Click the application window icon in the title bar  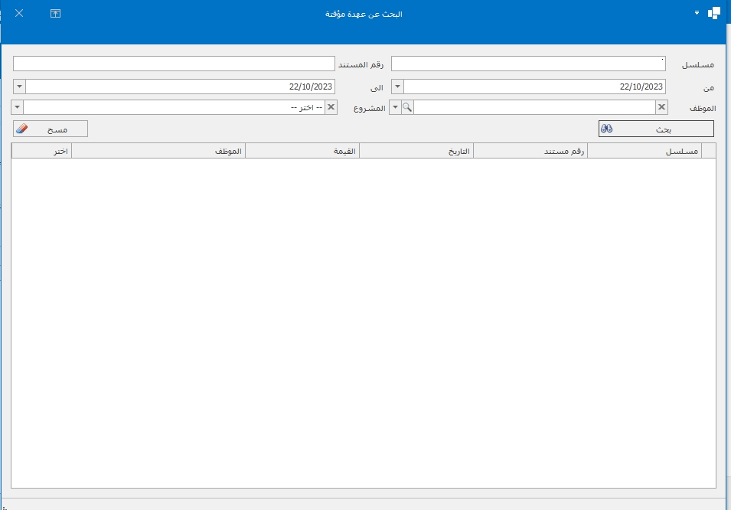click(x=713, y=14)
